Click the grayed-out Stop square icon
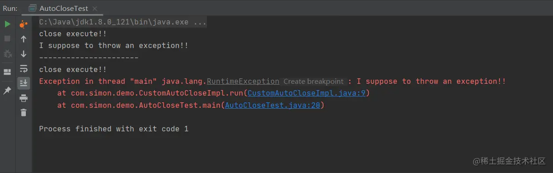This screenshot has width=553, height=173. tap(7, 39)
